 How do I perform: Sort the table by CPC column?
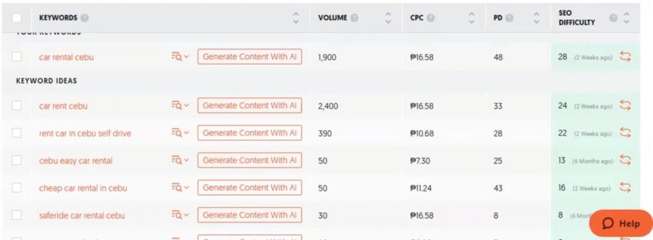[x=471, y=18]
